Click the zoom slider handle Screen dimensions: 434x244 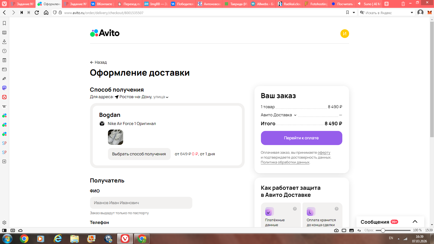(383, 230)
